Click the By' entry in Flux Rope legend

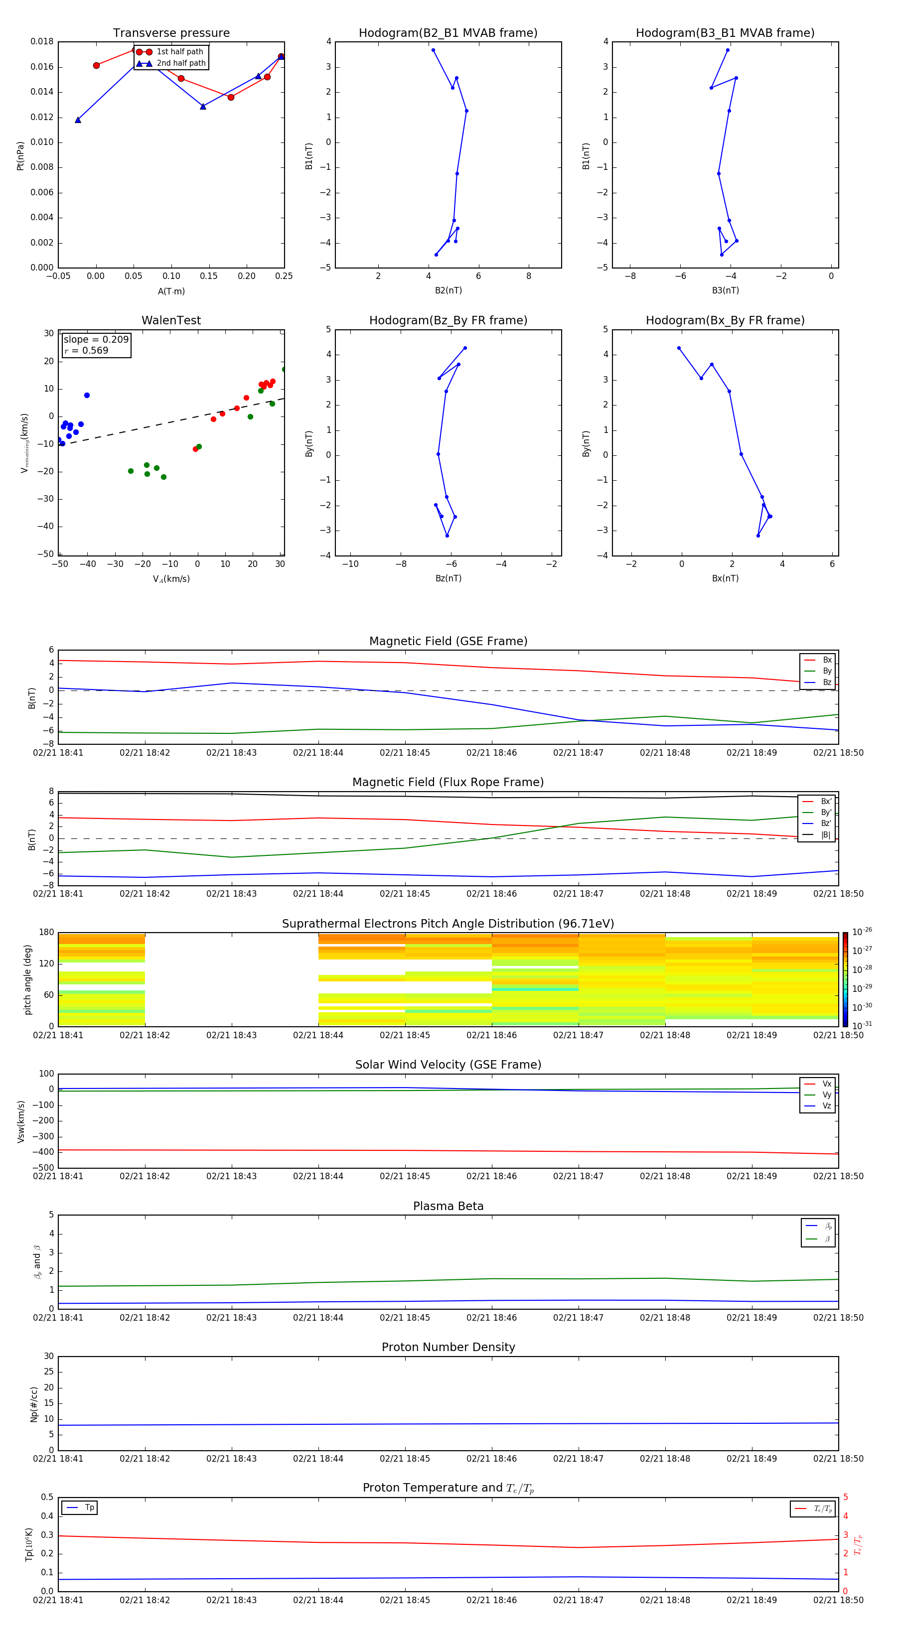tap(817, 813)
